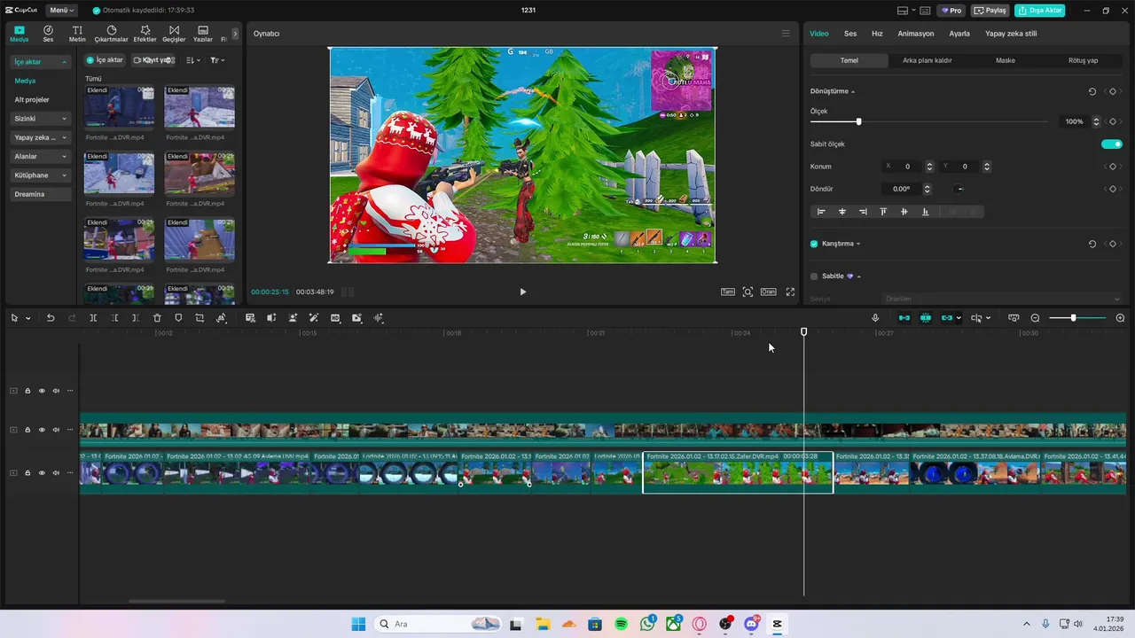
Task: Open WhatsApp from the taskbar
Action: pos(648,624)
